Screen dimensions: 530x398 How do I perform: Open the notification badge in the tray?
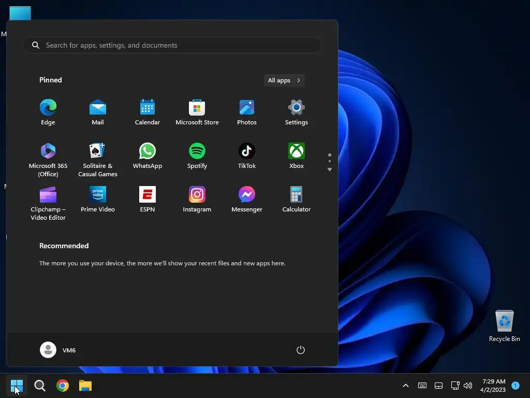click(516, 386)
